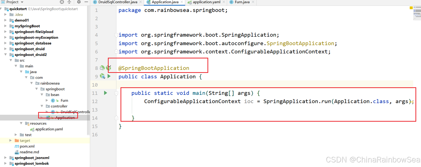Click the Furn class icon in tree

pos(53,100)
